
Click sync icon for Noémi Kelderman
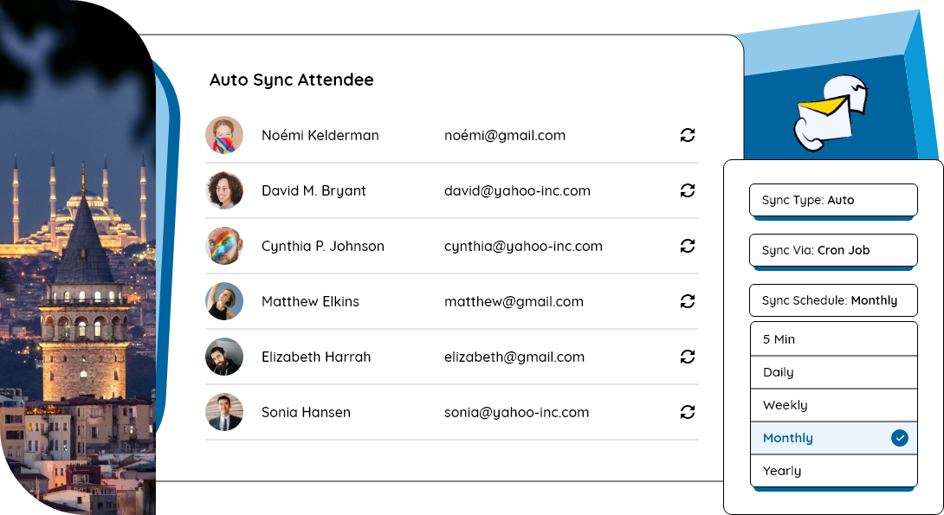[x=688, y=135]
